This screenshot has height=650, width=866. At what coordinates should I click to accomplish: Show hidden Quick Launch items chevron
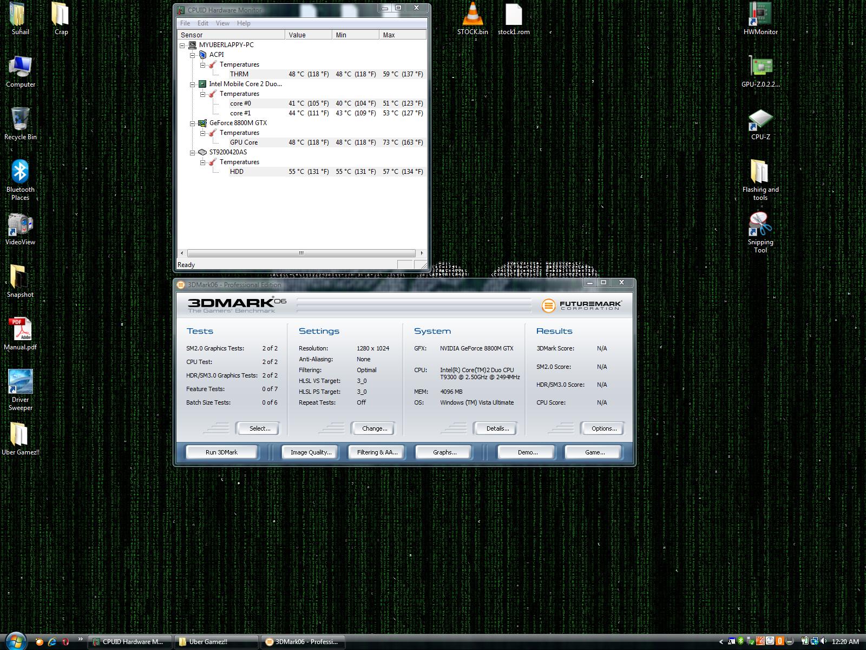point(81,640)
